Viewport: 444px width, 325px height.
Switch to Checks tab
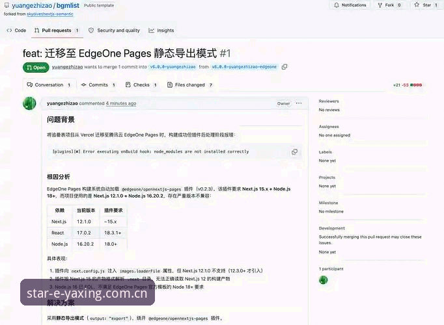[141, 84]
